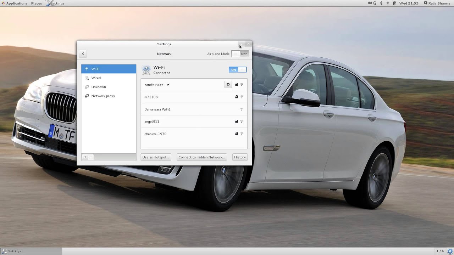This screenshot has height=255, width=454.
Task: Click the lock icon beside angel911
Action: (x=237, y=121)
